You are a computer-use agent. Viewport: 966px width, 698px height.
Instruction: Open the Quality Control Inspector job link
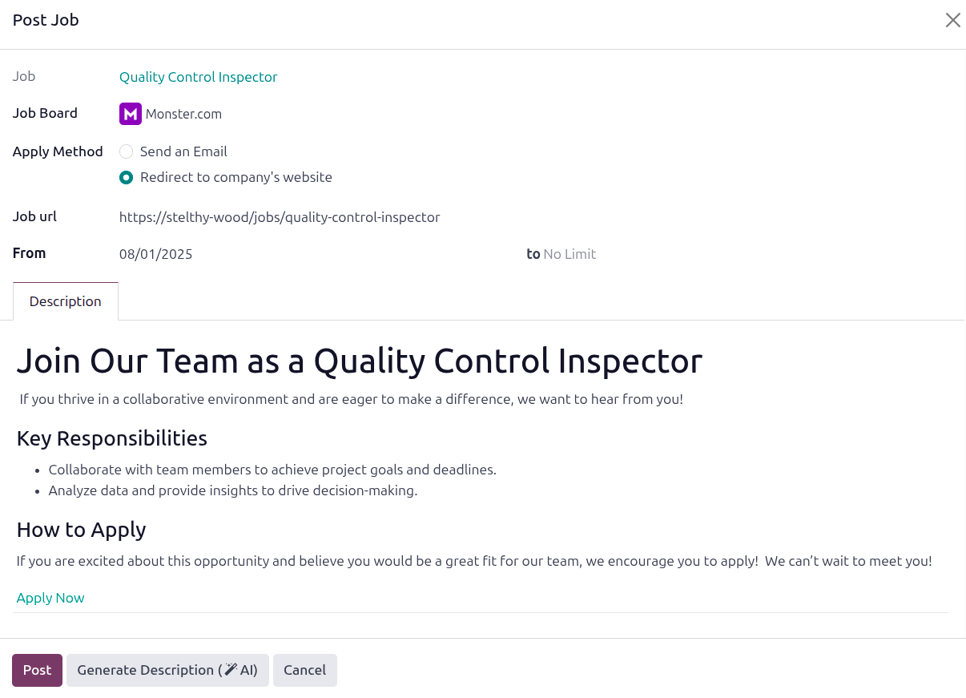click(198, 77)
